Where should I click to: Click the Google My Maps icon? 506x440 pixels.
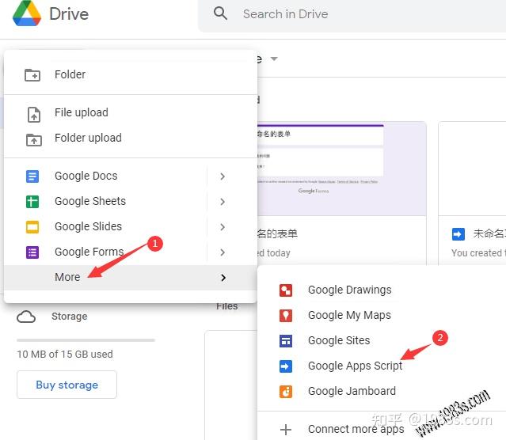[286, 316]
